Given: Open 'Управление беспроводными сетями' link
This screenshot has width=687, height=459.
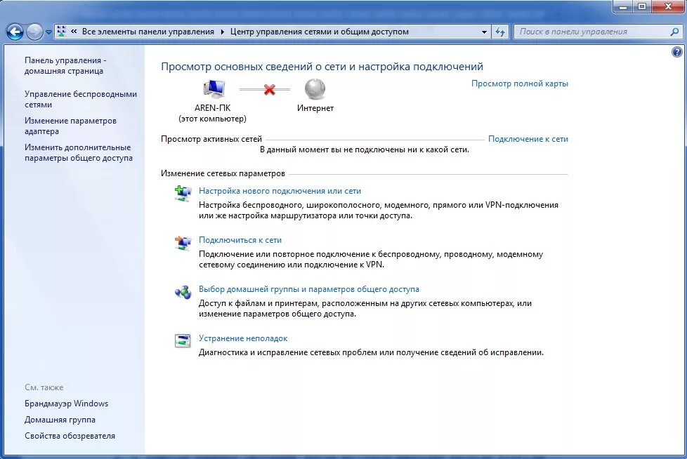Looking at the screenshot, I should pos(81,100).
